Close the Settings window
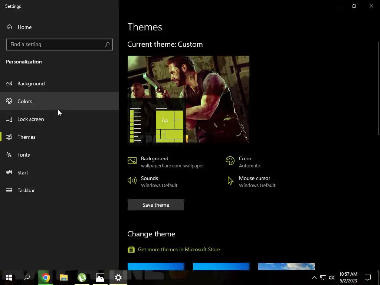Viewport: 380px width, 285px height. pos(371,6)
